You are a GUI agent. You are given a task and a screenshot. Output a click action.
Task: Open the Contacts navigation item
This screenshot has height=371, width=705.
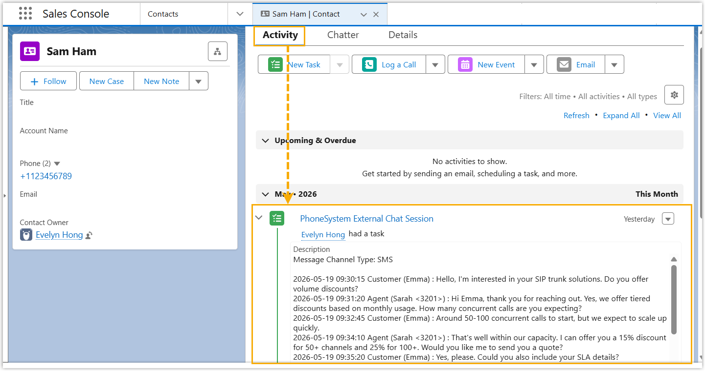pyautogui.click(x=163, y=14)
